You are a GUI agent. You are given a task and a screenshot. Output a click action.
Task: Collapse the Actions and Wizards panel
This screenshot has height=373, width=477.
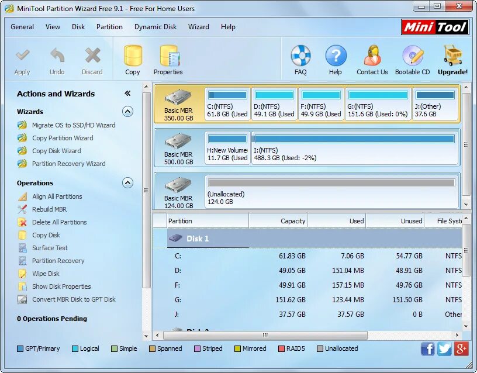[128, 94]
